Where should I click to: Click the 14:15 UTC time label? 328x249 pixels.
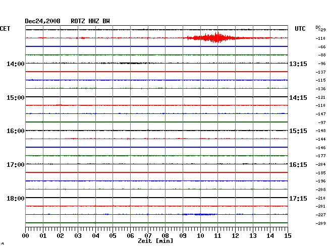[298, 98]
